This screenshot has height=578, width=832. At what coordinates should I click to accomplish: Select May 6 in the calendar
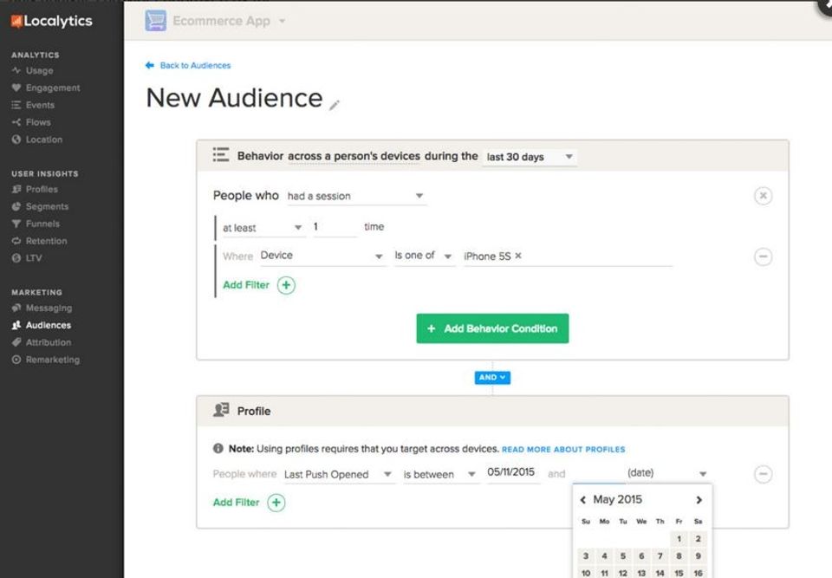(641, 556)
